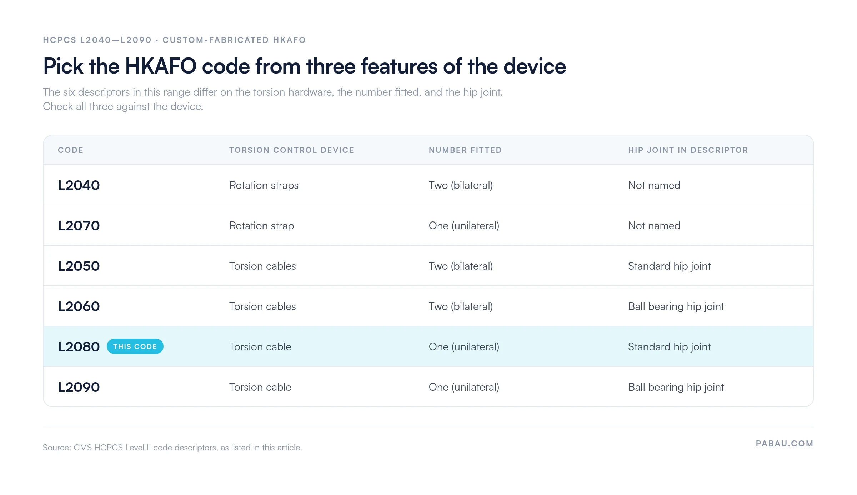
Task: Click the PABAU.COM footer link
Action: pos(785,444)
